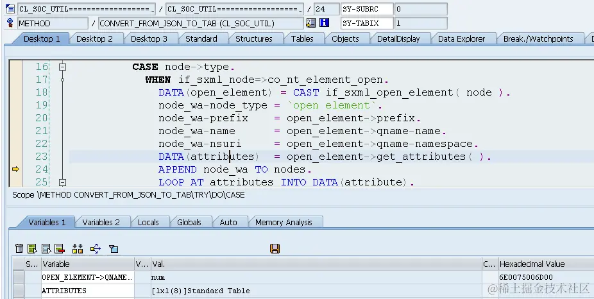Click the [1x1(8)]Standard Table value
This screenshot has height=299, width=594.
point(200,291)
